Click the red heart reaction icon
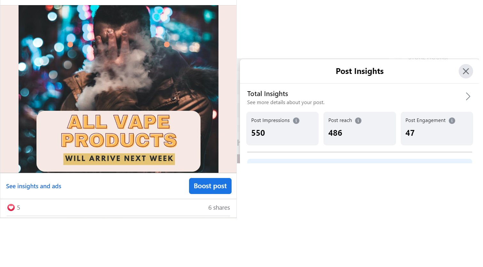Screen dimensions: 483x267 pyautogui.click(x=11, y=207)
